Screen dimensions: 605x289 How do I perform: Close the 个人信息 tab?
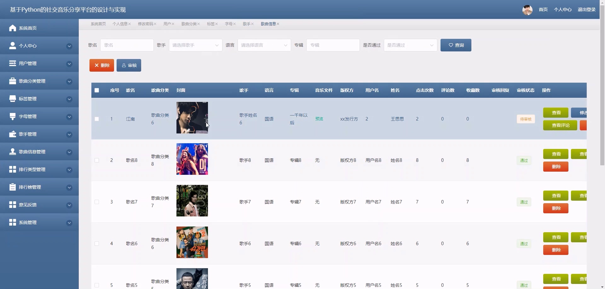click(130, 24)
